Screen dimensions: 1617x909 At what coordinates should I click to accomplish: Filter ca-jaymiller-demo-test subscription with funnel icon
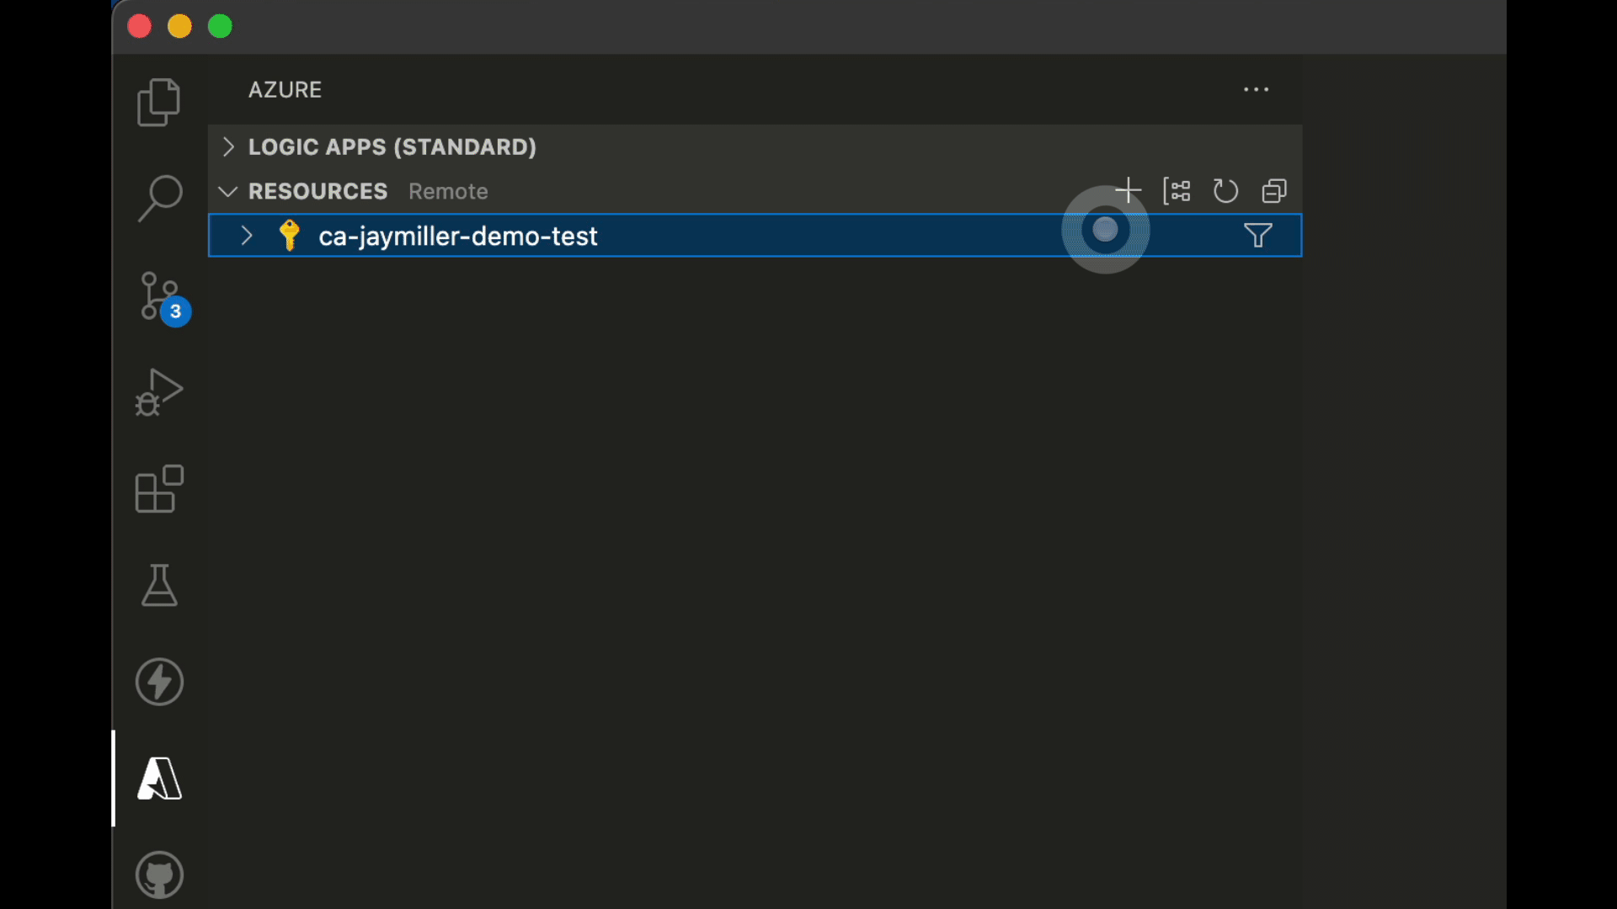(1258, 236)
